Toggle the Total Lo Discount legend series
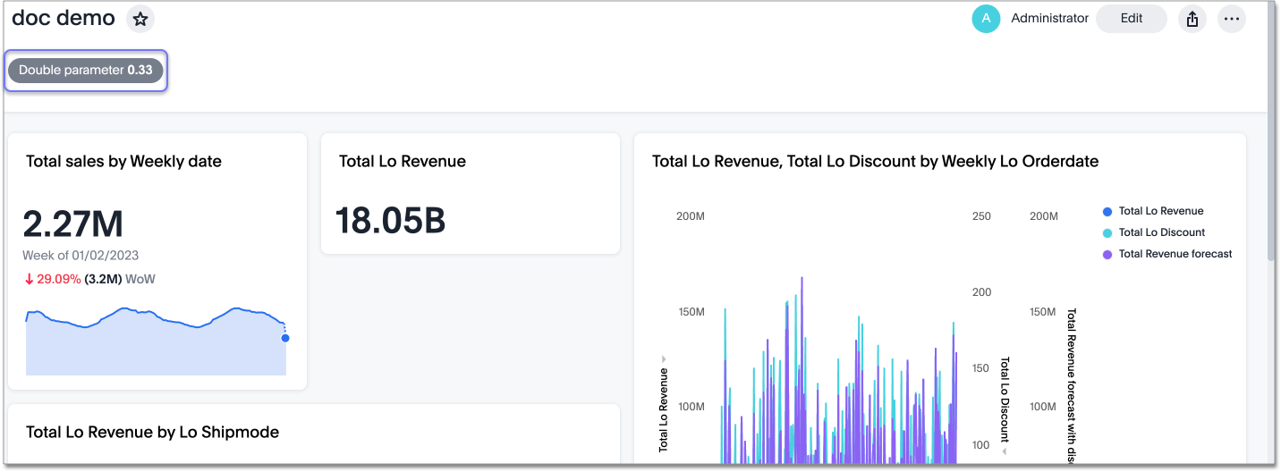 tap(1161, 232)
